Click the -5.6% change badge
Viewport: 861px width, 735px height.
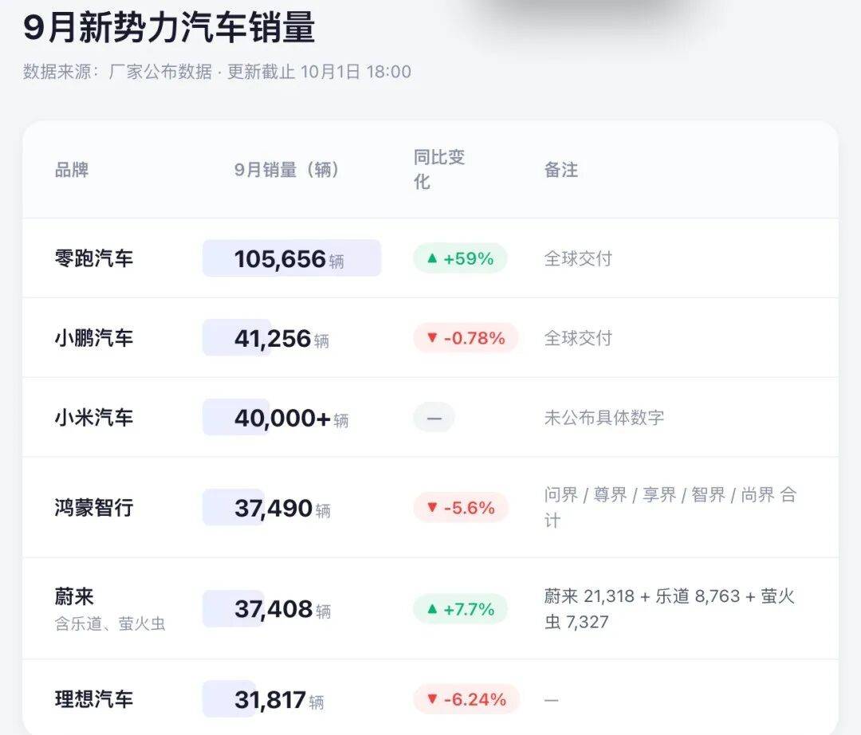(x=461, y=508)
